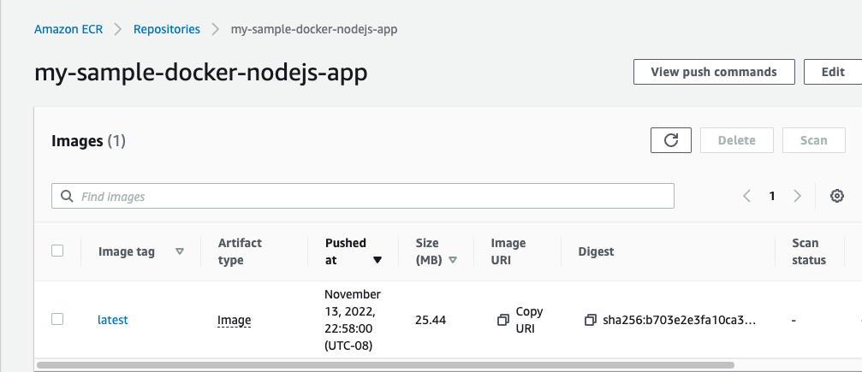Copy the sha256 digest via copy icon
The height and width of the screenshot is (372, 862).
pos(590,320)
